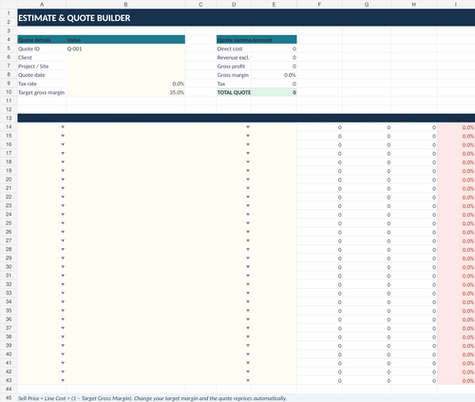Click the column I 0.0% cell in row 43
Screen dimensions: 475x402
(456, 381)
